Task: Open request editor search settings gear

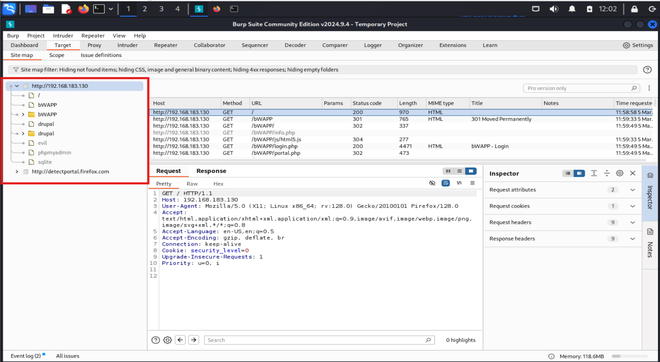Action: click(167, 340)
